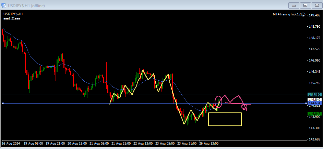Viewport: 323px width, 149px height.
Task: Maximize the USDJPY$,H1 chart window
Action: pyautogui.click(x=305, y=5)
